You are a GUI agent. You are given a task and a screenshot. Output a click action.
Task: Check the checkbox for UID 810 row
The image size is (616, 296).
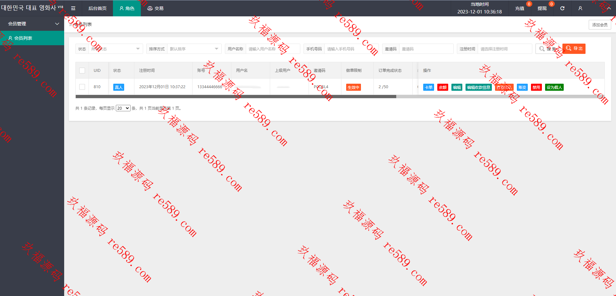[82, 87]
